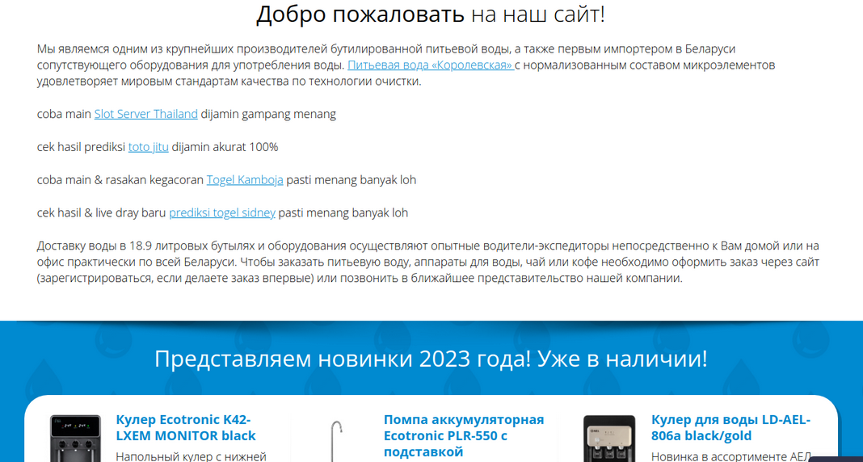Select the LD-AEL-806a black/gold cooler thumbnail
This screenshot has height=462, width=863.
tap(609, 439)
